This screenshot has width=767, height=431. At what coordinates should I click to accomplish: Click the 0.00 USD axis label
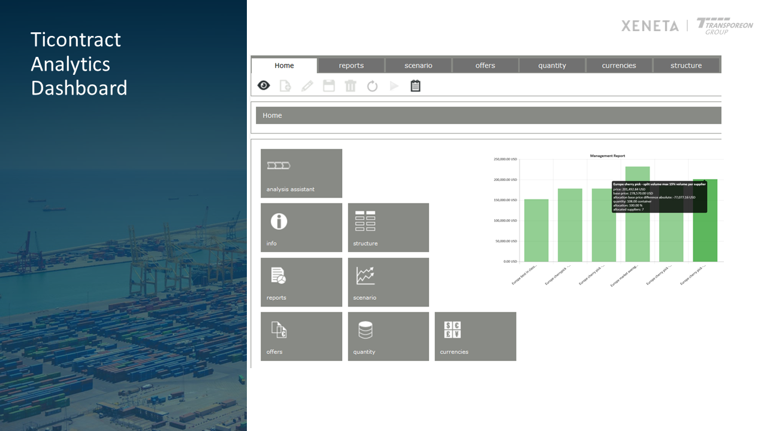510,262
